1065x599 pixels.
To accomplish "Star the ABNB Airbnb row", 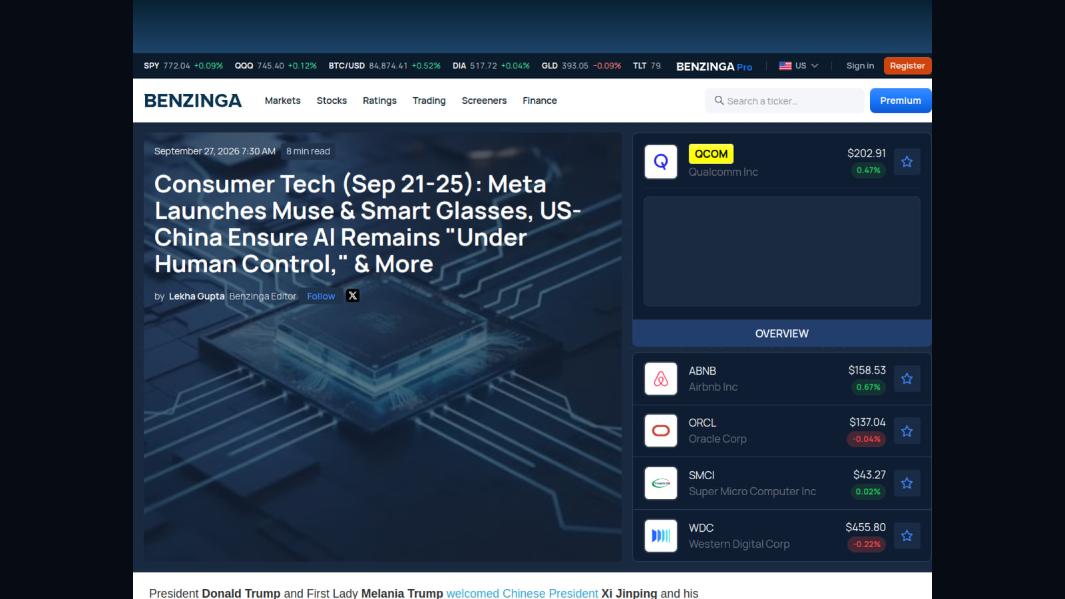I will tap(907, 379).
